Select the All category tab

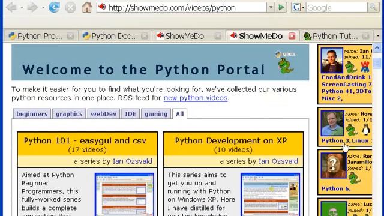179,114
